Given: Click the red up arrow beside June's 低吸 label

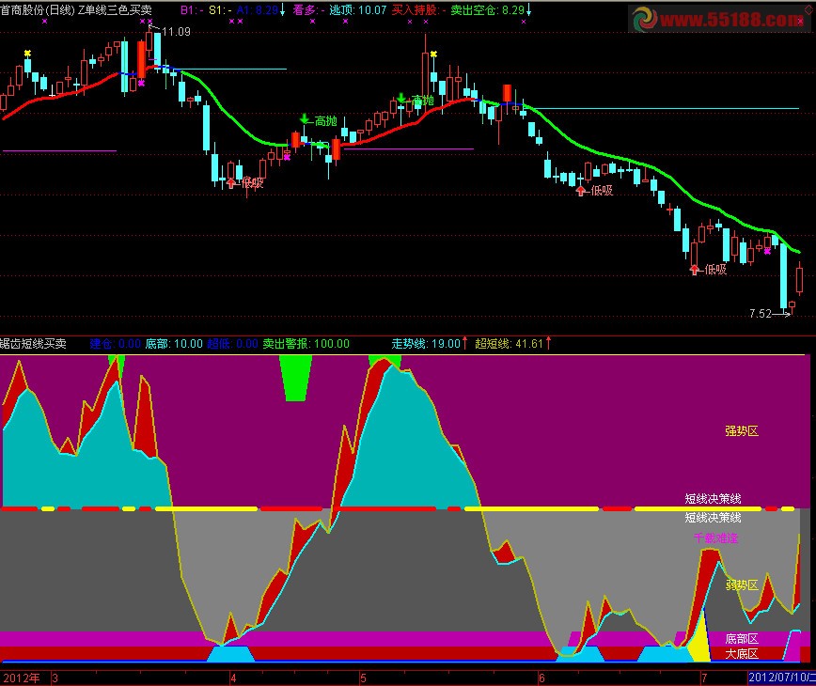Looking at the screenshot, I should [x=580, y=191].
